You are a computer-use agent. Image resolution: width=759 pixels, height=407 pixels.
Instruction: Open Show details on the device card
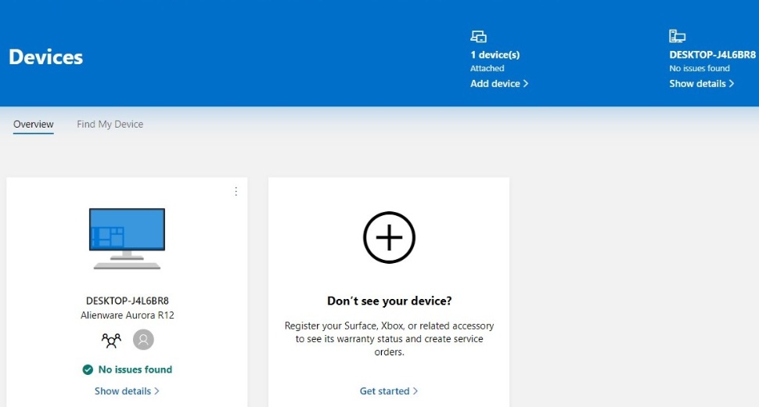click(127, 391)
